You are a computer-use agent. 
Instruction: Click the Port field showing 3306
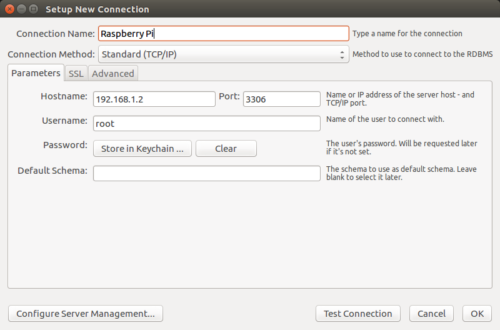[x=282, y=99]
